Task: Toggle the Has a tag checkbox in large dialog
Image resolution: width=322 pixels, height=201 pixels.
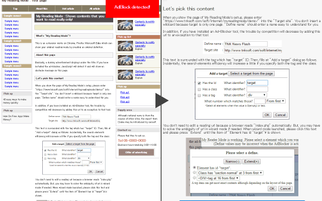Action: [x=199, y=95]
